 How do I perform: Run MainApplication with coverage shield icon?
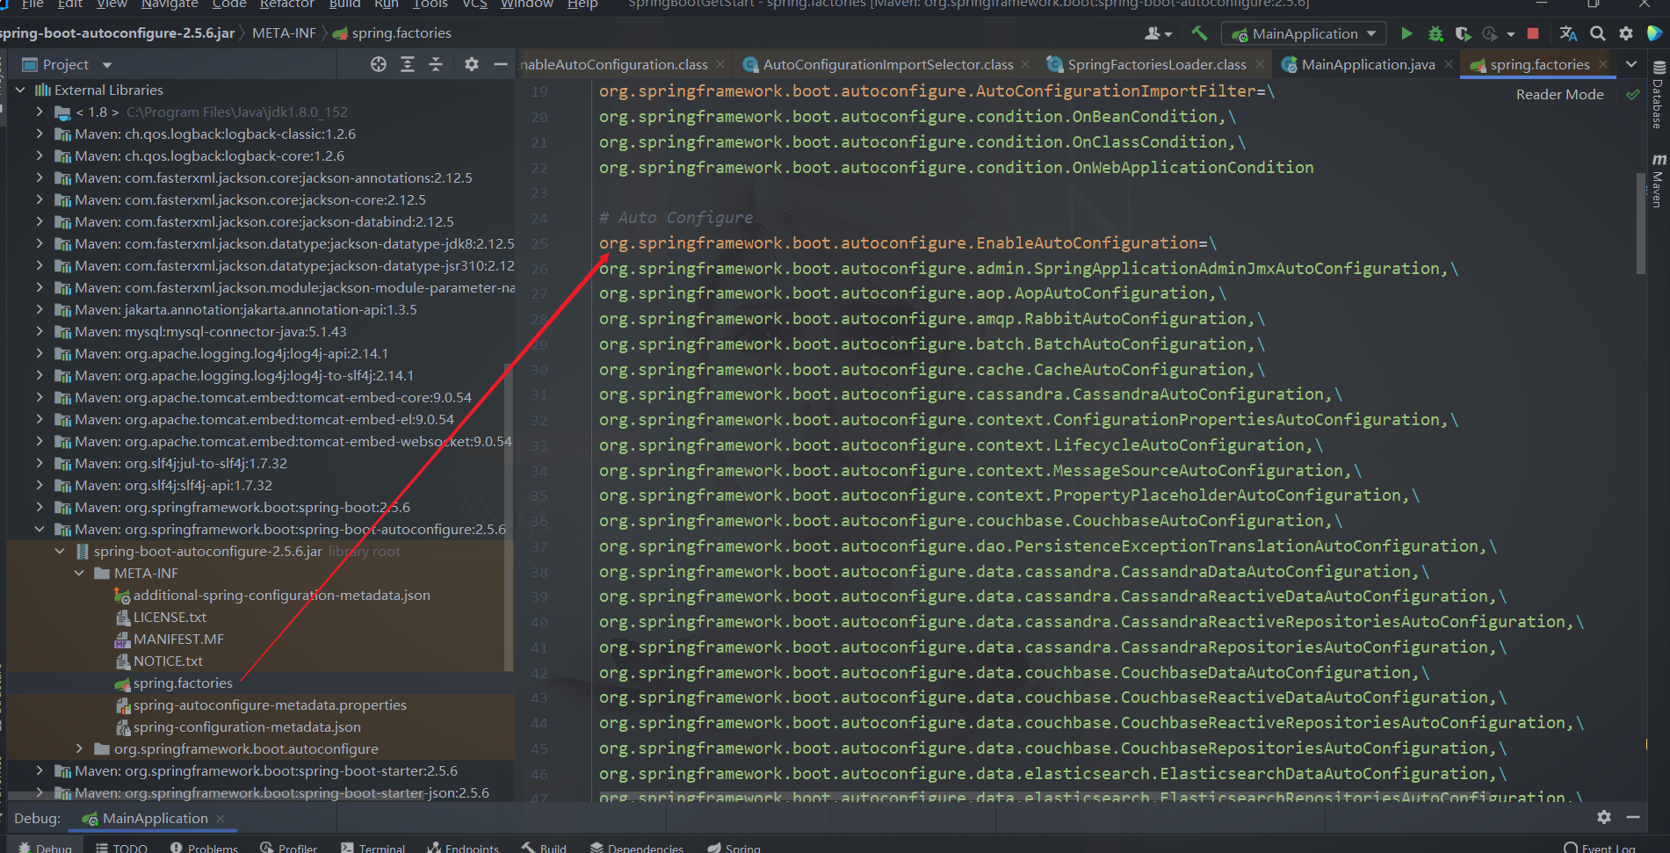coord(1463,33)
